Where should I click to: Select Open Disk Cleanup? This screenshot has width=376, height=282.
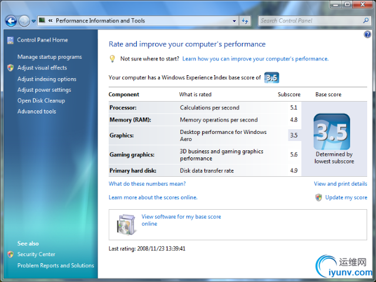coord(41,100)
